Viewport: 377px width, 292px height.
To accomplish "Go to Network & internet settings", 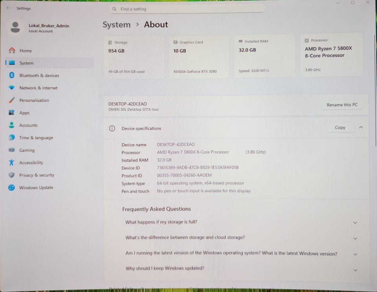I will click(x=49, y=88).
